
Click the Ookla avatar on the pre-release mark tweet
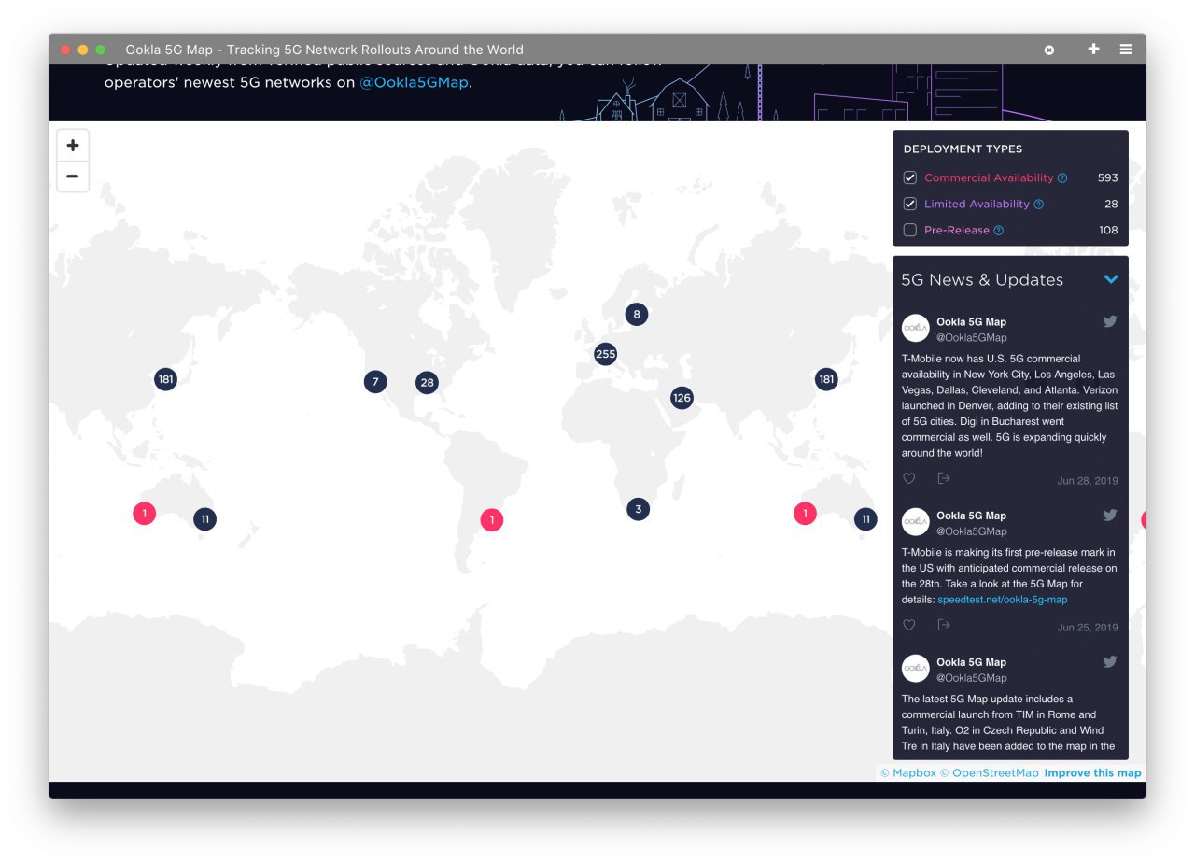coord(916,522)
